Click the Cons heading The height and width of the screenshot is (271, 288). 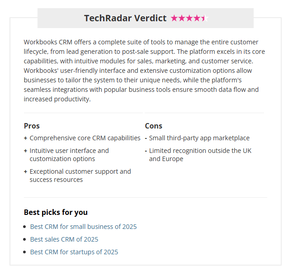point(154,126)
